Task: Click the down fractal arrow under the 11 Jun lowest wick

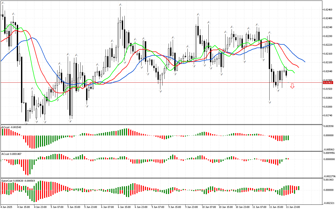Action: pos(270,102)
